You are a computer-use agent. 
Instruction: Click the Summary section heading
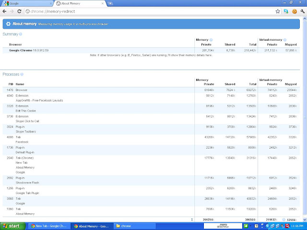tap(10, 34)
